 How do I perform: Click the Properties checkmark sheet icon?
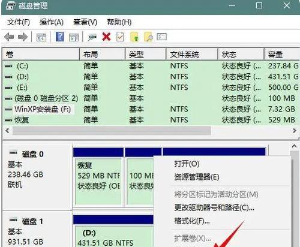point(120,37)
